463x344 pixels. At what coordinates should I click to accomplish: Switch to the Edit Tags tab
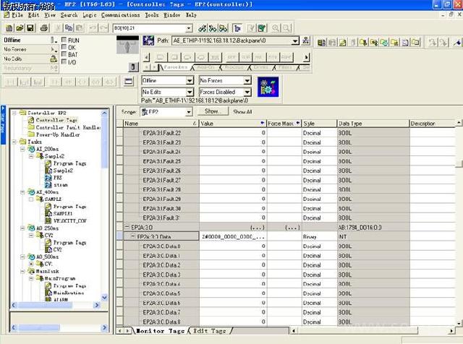pos(210,331)
